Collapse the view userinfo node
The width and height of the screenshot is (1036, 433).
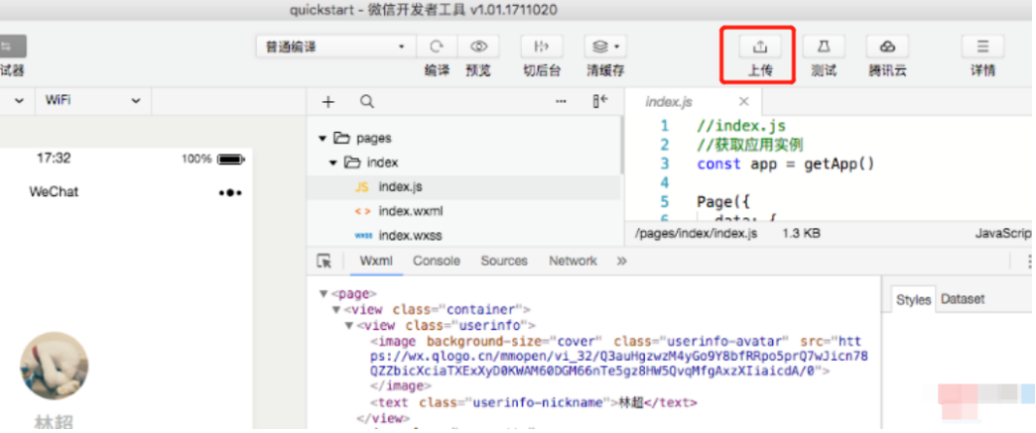[349, 325]
